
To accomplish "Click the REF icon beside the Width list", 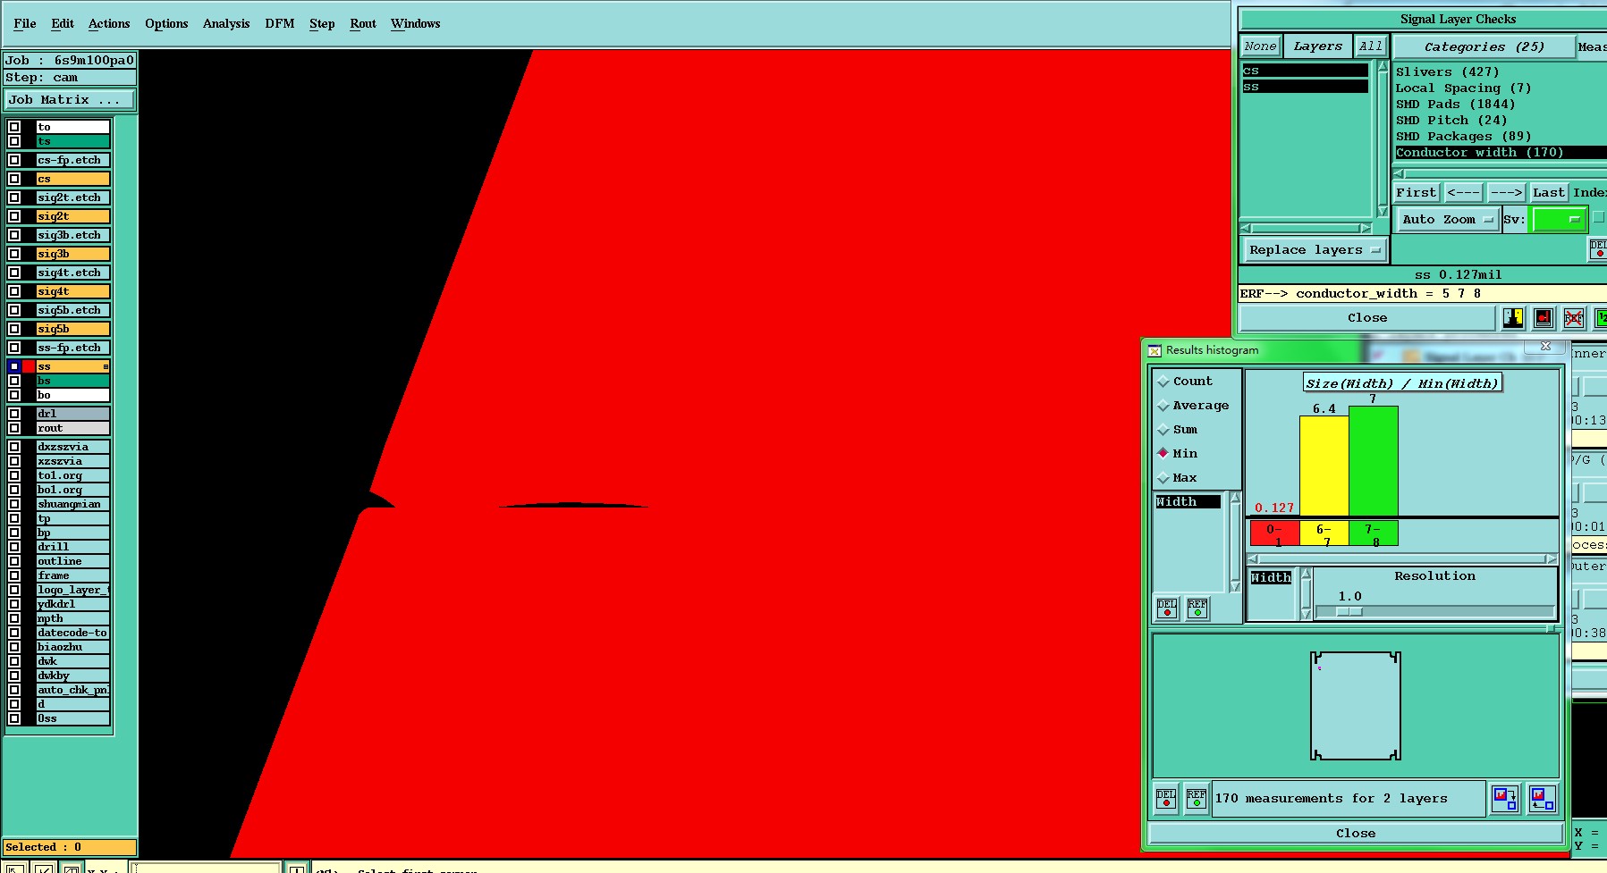I will pyautogui.click(x=1197, y=609).
